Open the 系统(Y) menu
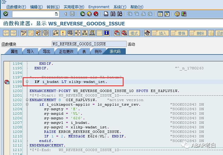Screen dimensions: 223x155 120,7
